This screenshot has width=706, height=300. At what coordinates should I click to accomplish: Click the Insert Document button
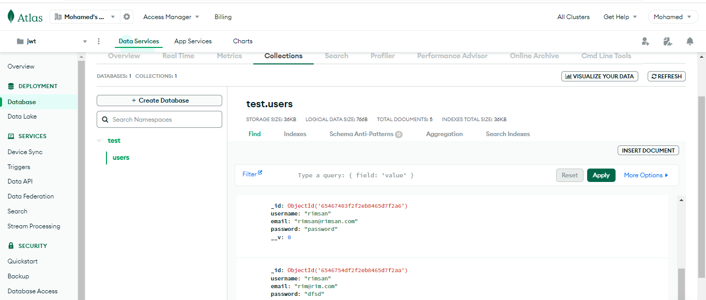[648, 151]
